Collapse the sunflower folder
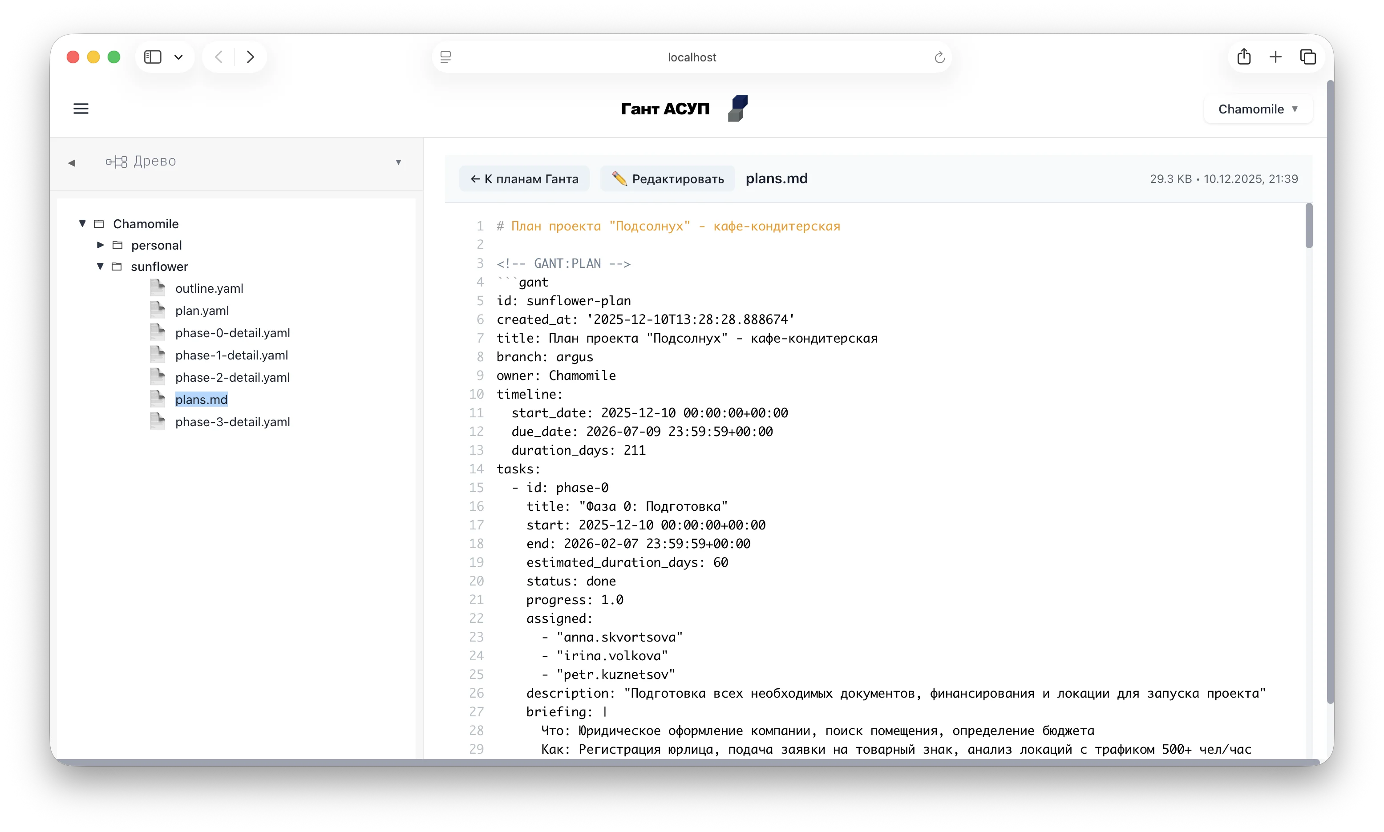The width and height of the screenshot is (1384, 832). tap(101, 267)
